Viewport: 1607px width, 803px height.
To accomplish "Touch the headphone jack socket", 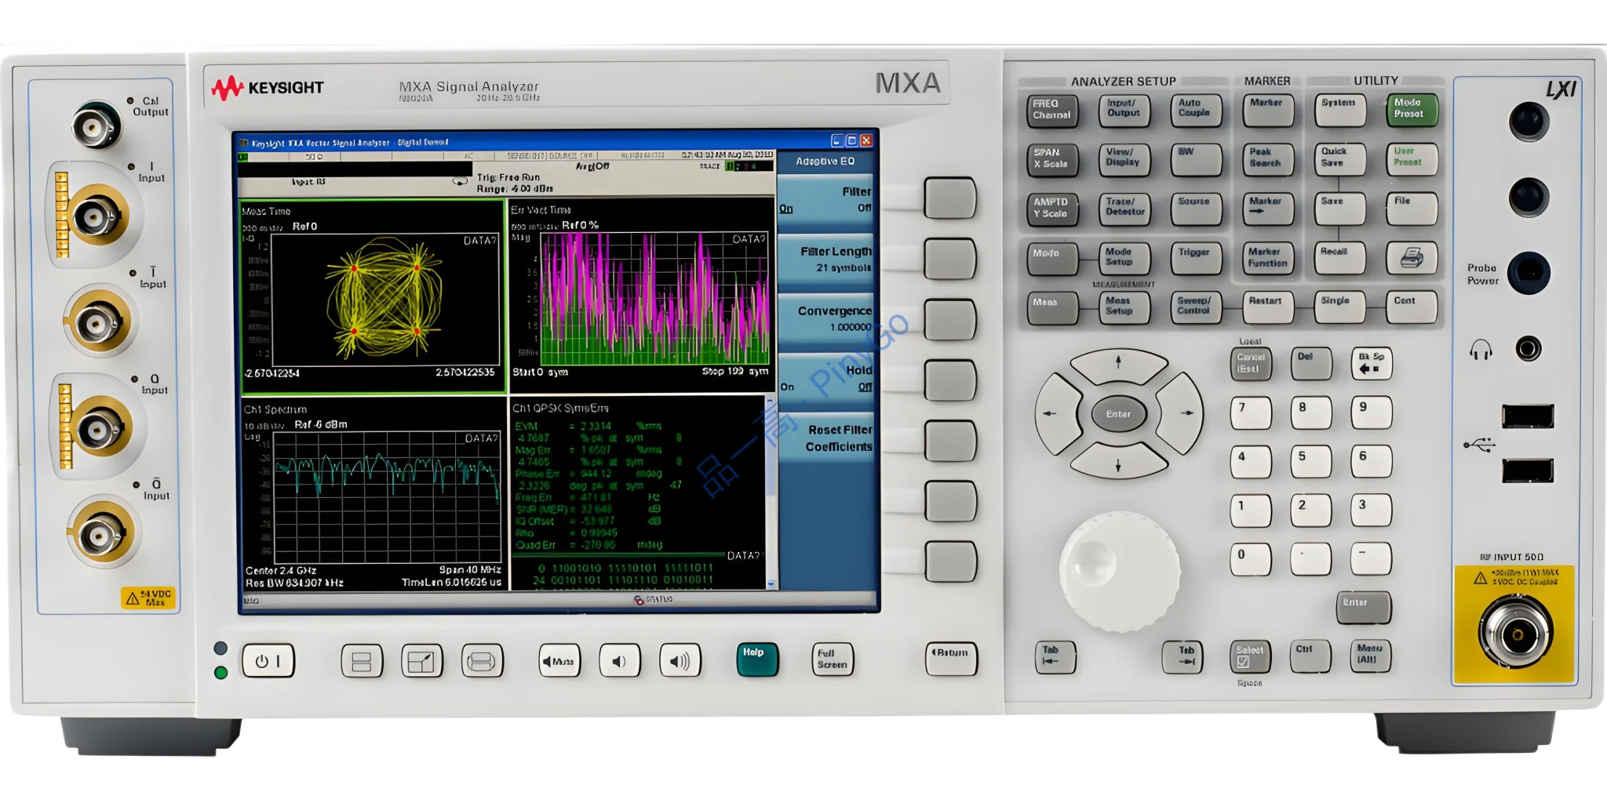I will (1528, 348).
